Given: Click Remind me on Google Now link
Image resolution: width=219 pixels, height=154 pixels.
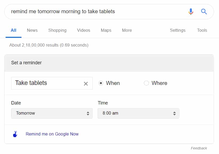Looking at the screenshot, I should click(x=52, y=134).
